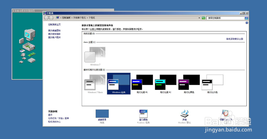Select the 高对比白色 theme

(x=212, y=84)
